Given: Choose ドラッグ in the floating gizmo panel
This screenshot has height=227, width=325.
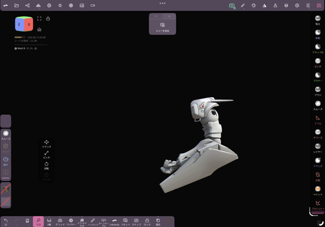Looking at the screenshot, I should pos(46,144).
